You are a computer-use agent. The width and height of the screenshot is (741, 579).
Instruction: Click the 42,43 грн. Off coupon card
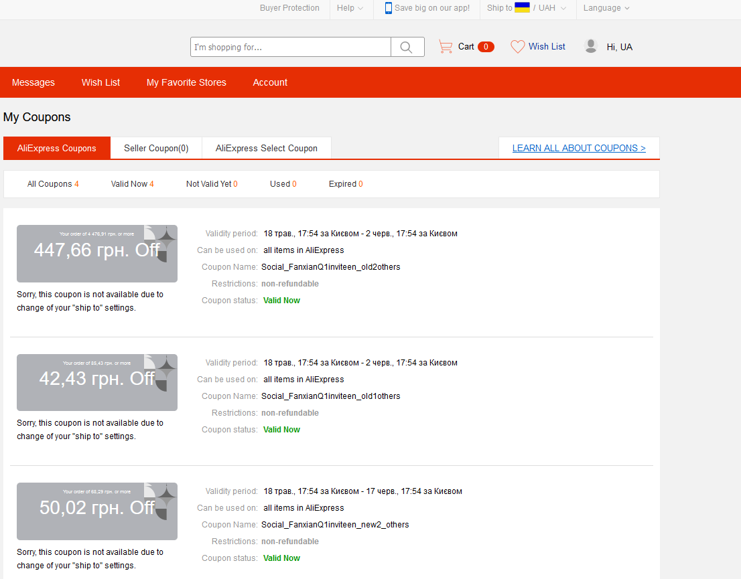coord(97,382)
